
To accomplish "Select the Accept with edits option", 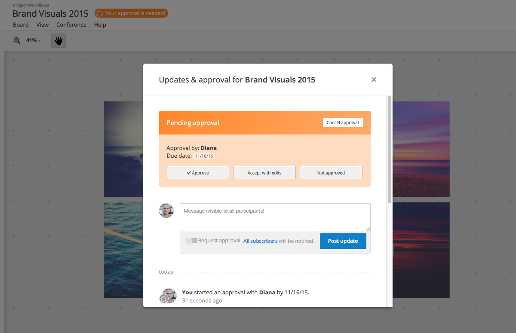I will (264, 172).
